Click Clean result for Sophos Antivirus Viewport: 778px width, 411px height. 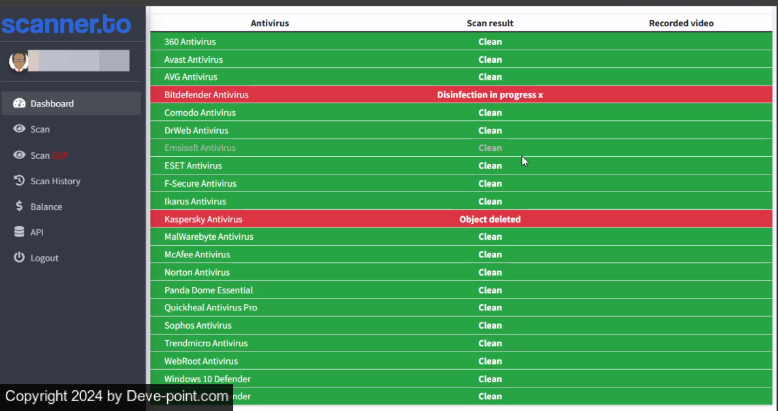point(490,325)
